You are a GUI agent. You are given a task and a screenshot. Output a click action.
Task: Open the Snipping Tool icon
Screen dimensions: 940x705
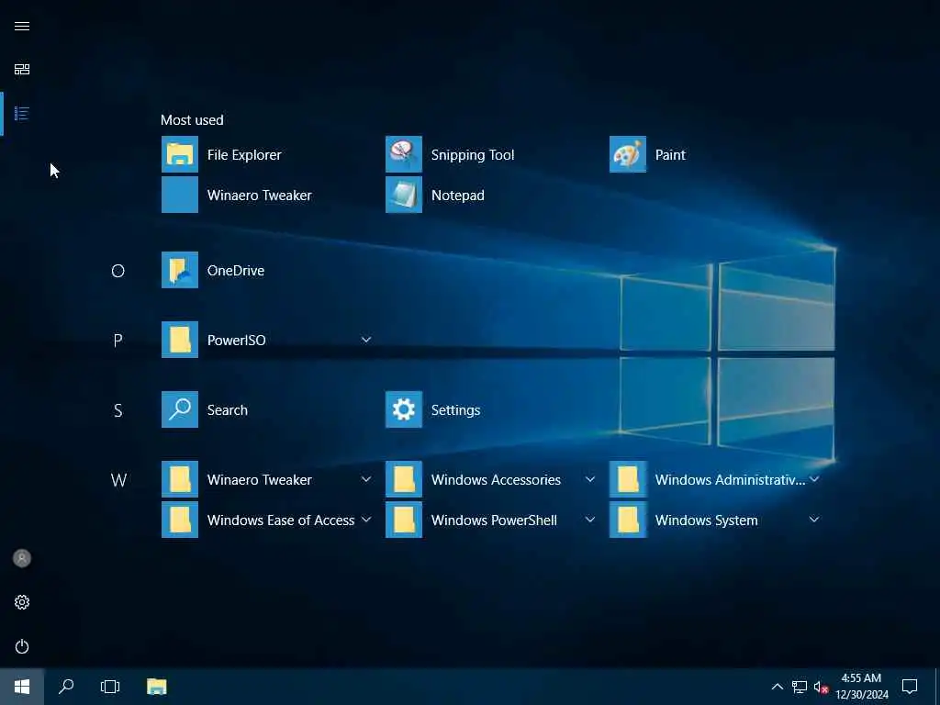[x=404, y=154]
